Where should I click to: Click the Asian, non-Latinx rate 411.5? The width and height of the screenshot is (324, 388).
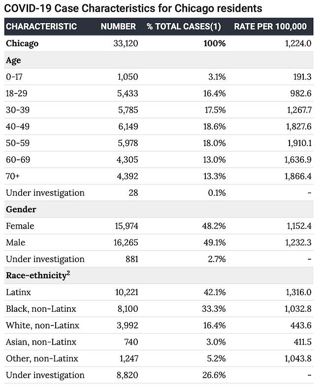point(302,342)
